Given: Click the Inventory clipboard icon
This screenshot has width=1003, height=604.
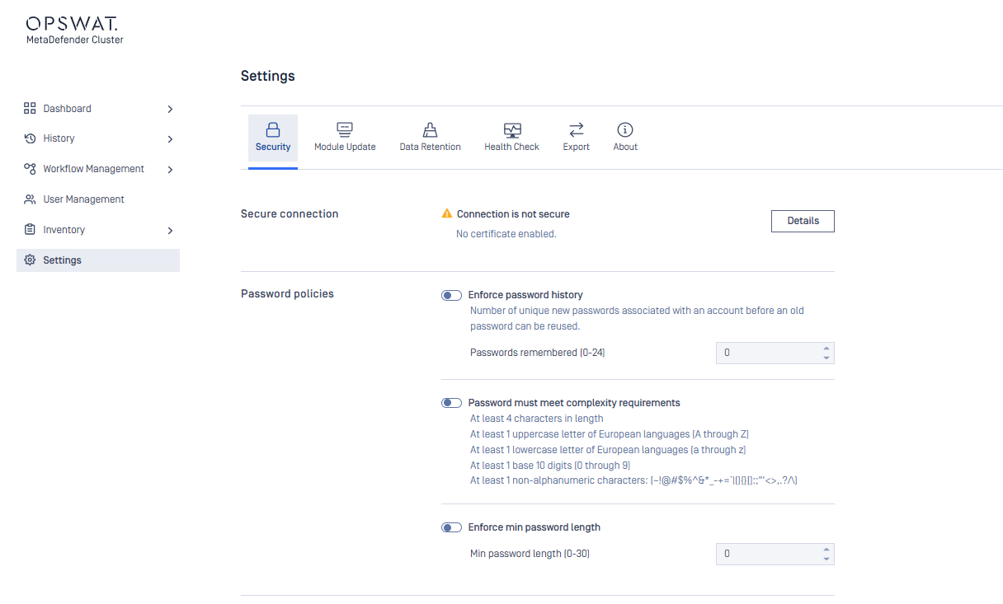Looking at the screenshot, I should coord(30,230).
